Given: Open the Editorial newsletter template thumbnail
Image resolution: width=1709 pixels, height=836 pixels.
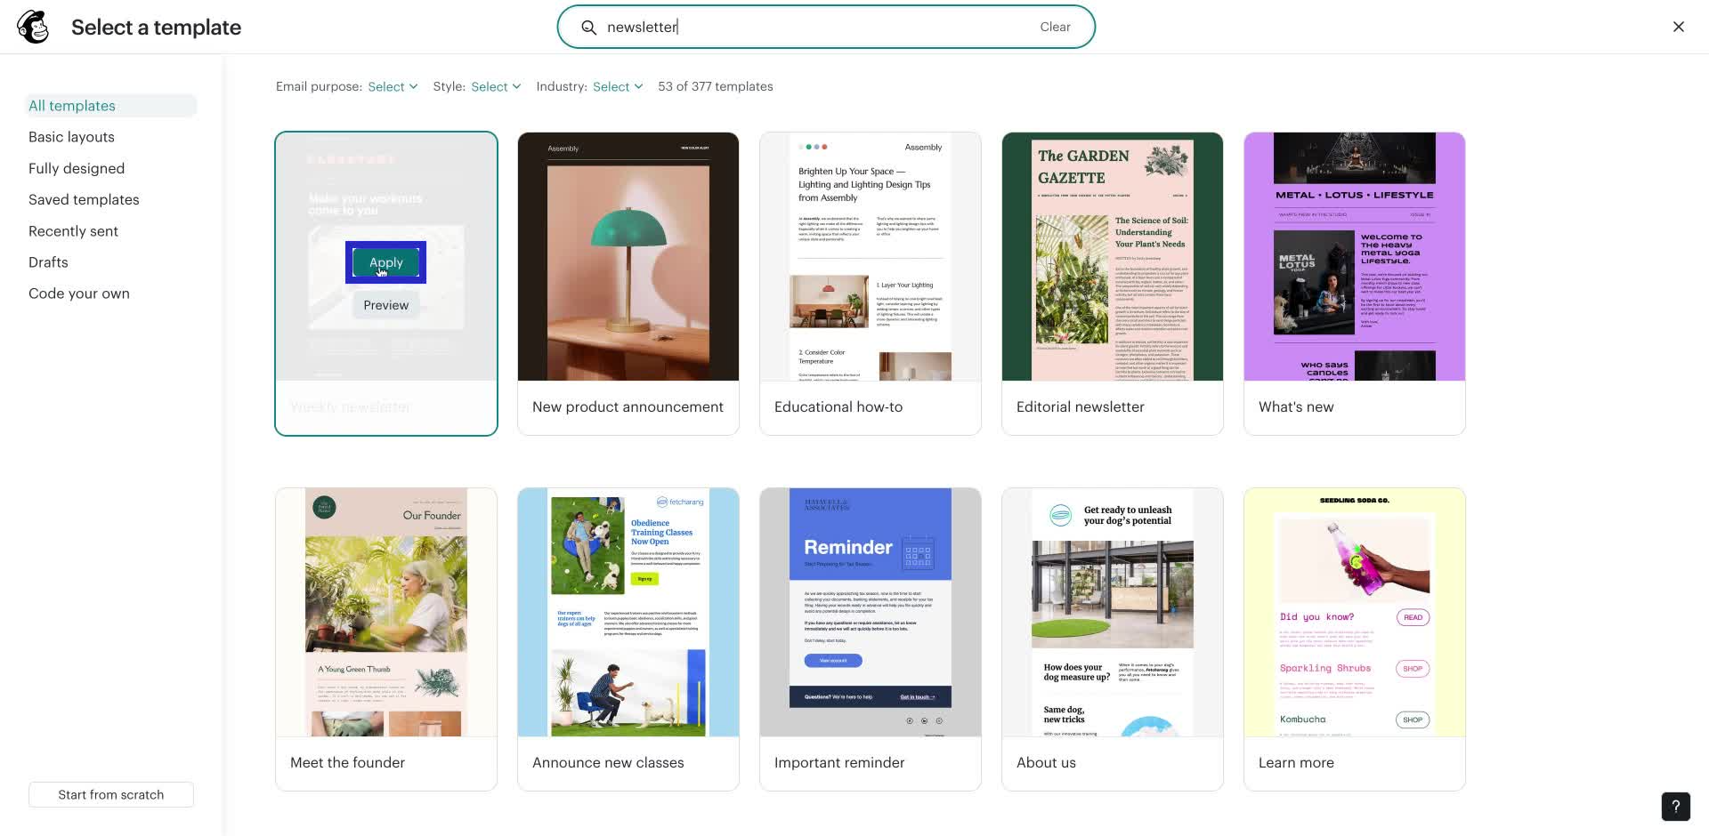Looking at the screenshot, I should [x=1112, y=257].
